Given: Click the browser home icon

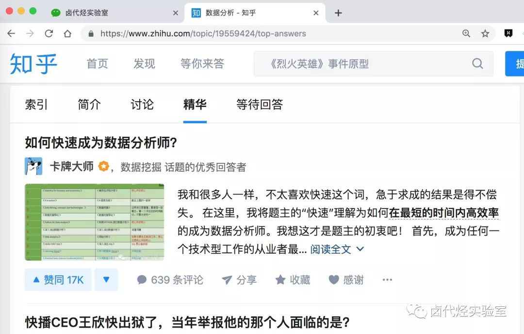Looking at the screenshot, I should [x=67, y=33].
